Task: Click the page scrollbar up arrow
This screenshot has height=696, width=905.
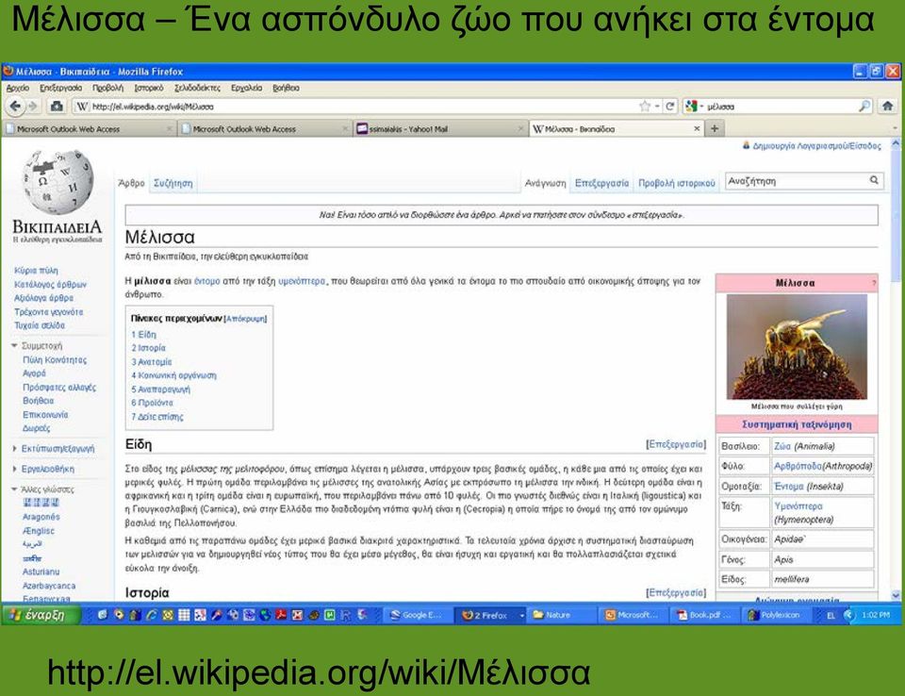Action: pos(896,142)
